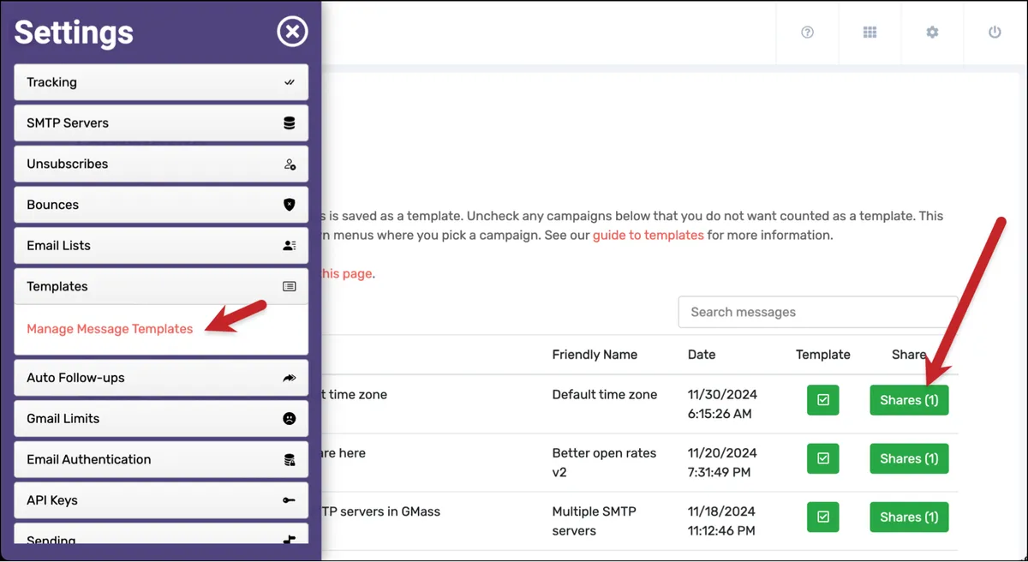Open the guide to templates link
This screenshot has width=1028, height=562.
[648, 235]
